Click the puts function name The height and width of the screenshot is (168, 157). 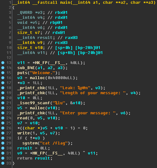[22, 73]
